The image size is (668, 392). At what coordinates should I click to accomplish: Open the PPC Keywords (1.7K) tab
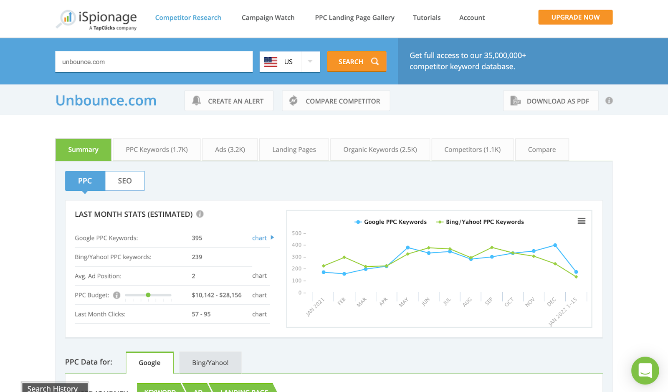tap(157, 149)
